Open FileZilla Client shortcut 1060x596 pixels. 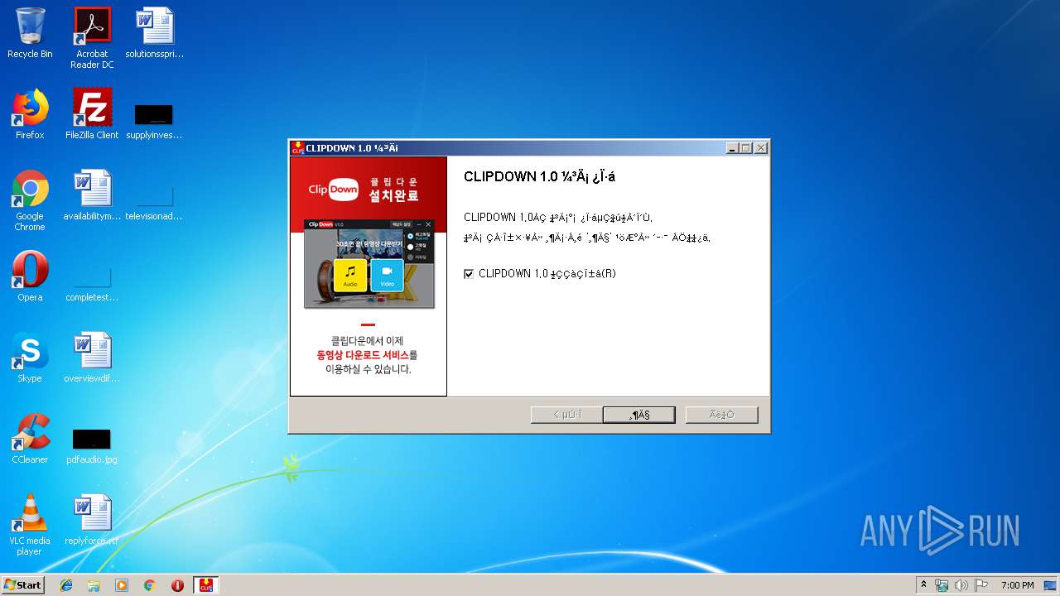92,115
